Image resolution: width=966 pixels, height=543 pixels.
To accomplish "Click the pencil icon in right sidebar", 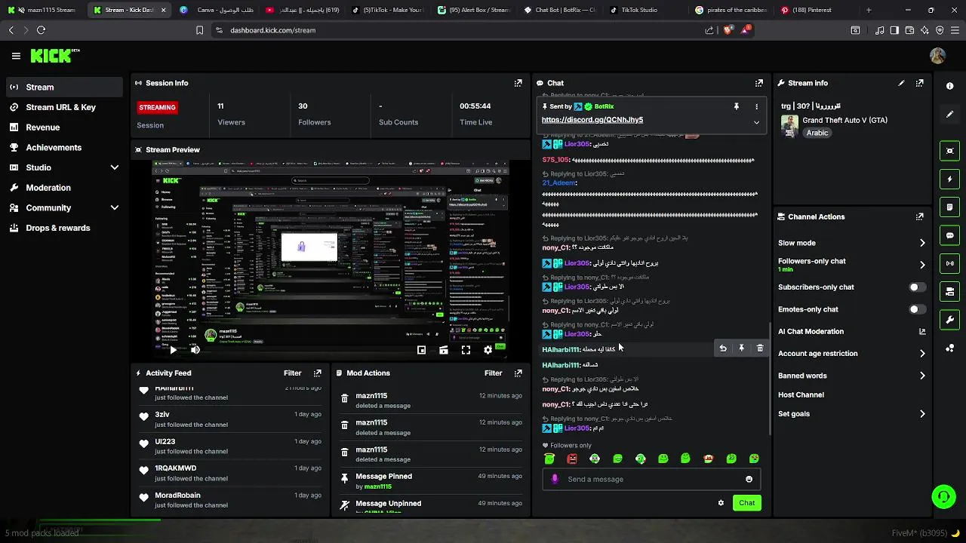I will pyautogui.click(x=949, y=115).
